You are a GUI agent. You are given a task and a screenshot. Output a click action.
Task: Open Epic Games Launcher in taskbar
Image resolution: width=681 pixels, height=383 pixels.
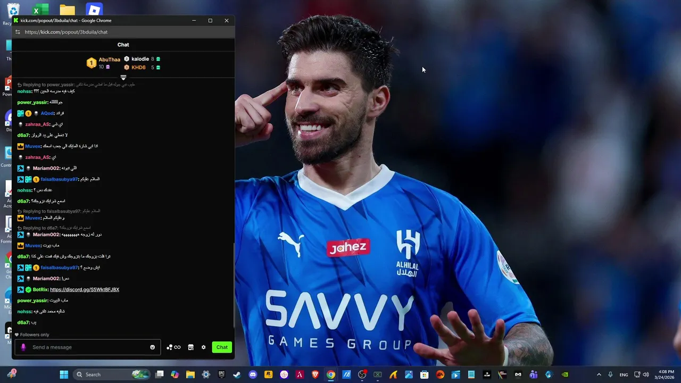[221, 374]
